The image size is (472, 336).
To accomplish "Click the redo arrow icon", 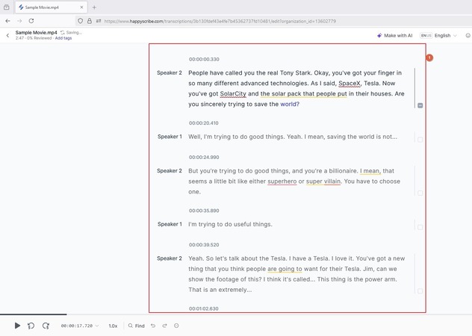I will click(x=164, y=326).
